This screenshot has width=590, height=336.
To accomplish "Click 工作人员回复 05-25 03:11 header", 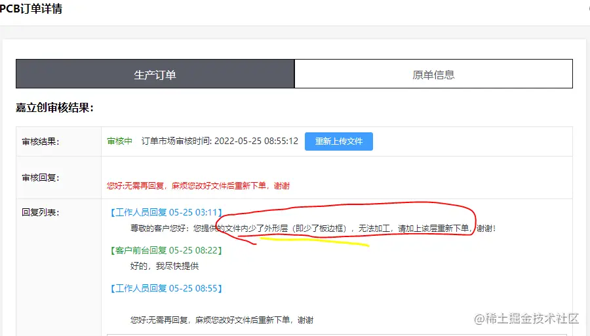I will click(x=166, y=212).
